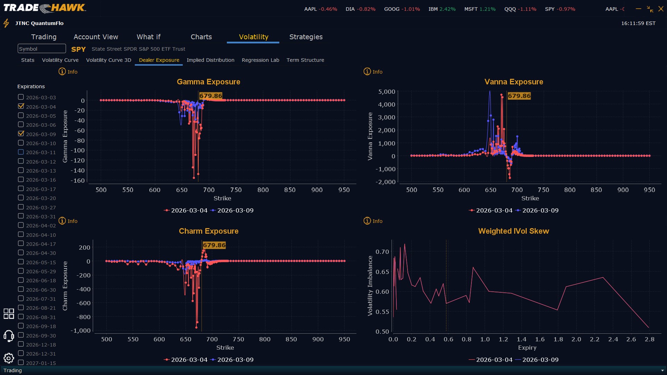Expand the bottom Trading bar dropdown arrow
The image size is (667, 375).
(662, 370)
